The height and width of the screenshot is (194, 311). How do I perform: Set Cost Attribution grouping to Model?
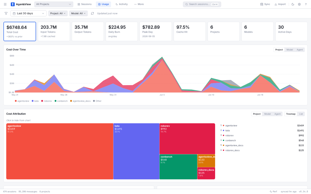(267, 114)
